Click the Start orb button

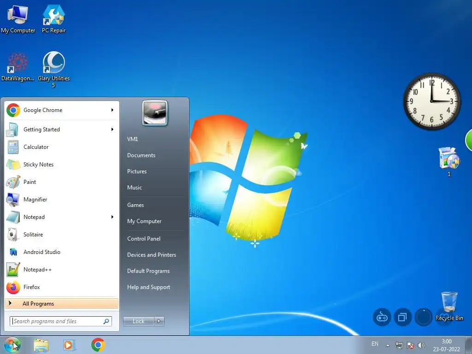(x=12, y=345)
